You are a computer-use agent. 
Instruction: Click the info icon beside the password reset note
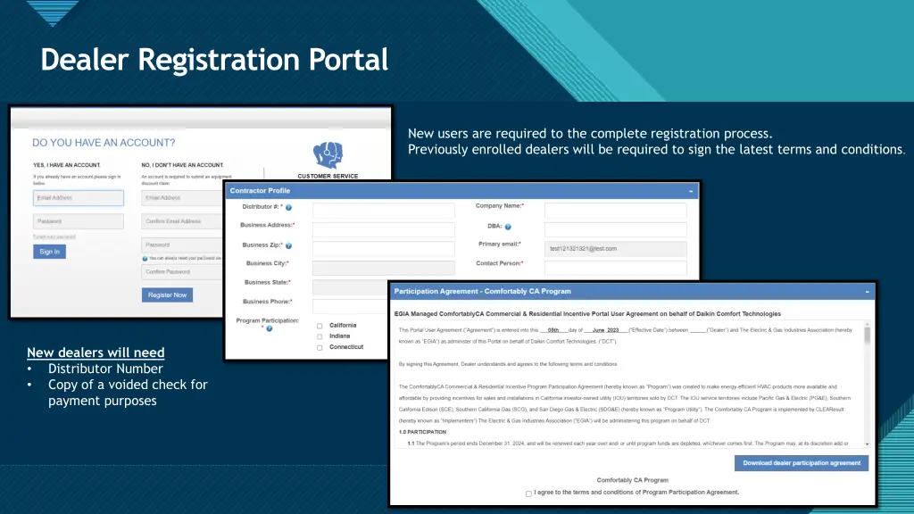(x=145, y=259)
